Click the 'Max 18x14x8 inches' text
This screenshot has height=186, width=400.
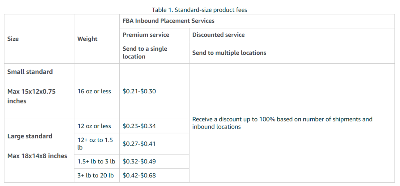pos(37,156)
